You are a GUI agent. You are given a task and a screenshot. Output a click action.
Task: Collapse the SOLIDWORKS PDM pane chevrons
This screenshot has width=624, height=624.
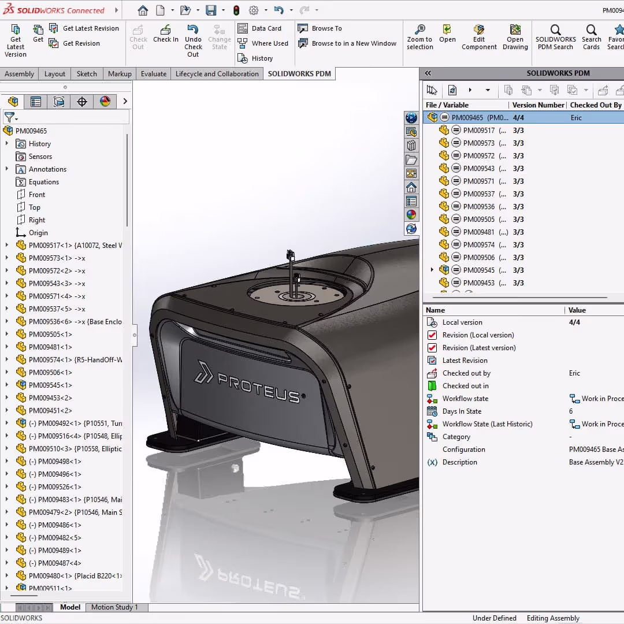pos(428,73)
